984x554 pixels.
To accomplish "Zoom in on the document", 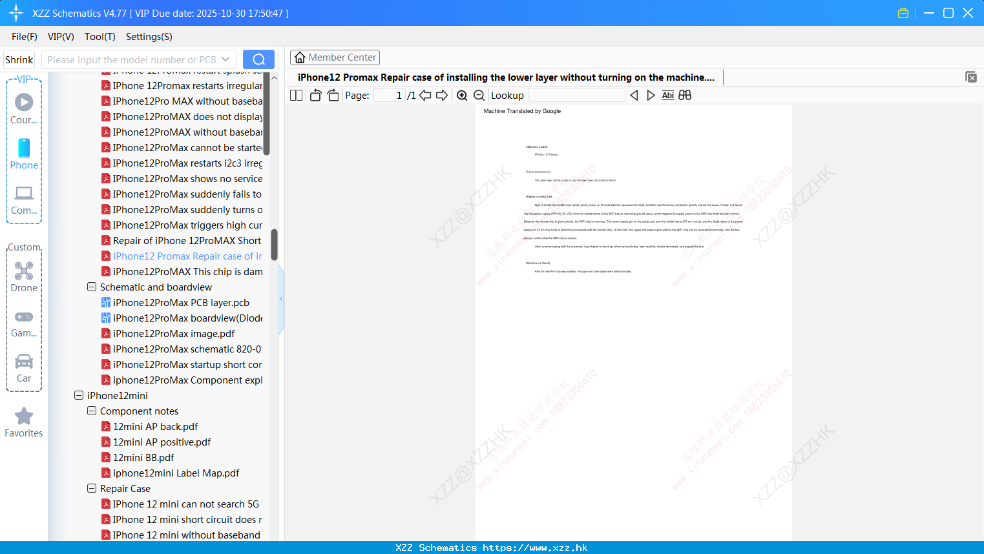I will click(462, 95).
